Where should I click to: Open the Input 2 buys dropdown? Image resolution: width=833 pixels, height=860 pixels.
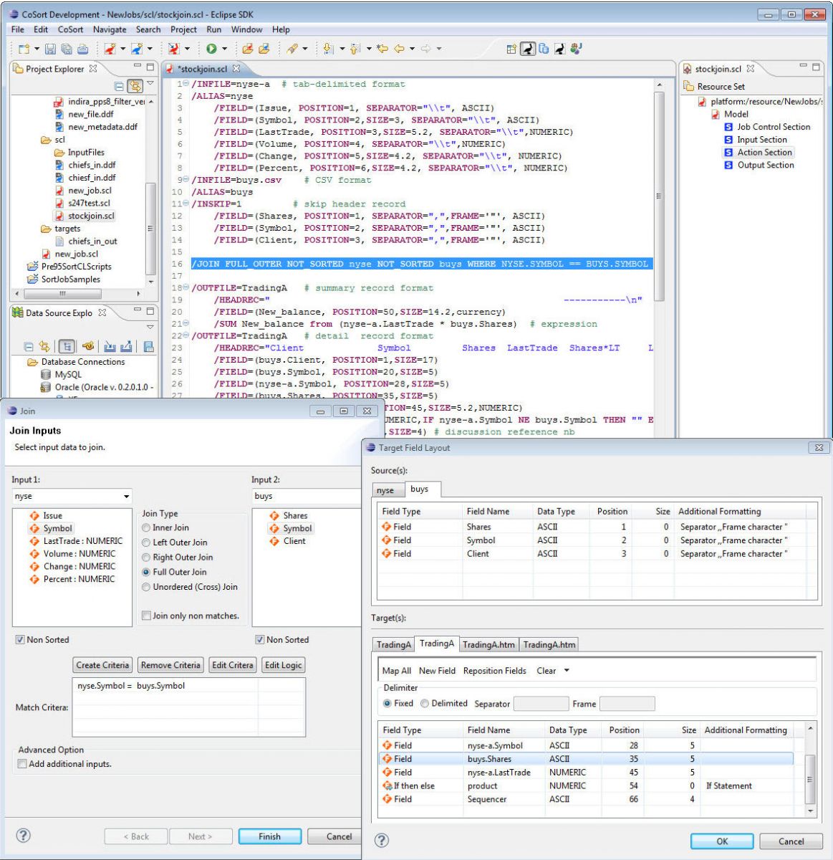307,496
